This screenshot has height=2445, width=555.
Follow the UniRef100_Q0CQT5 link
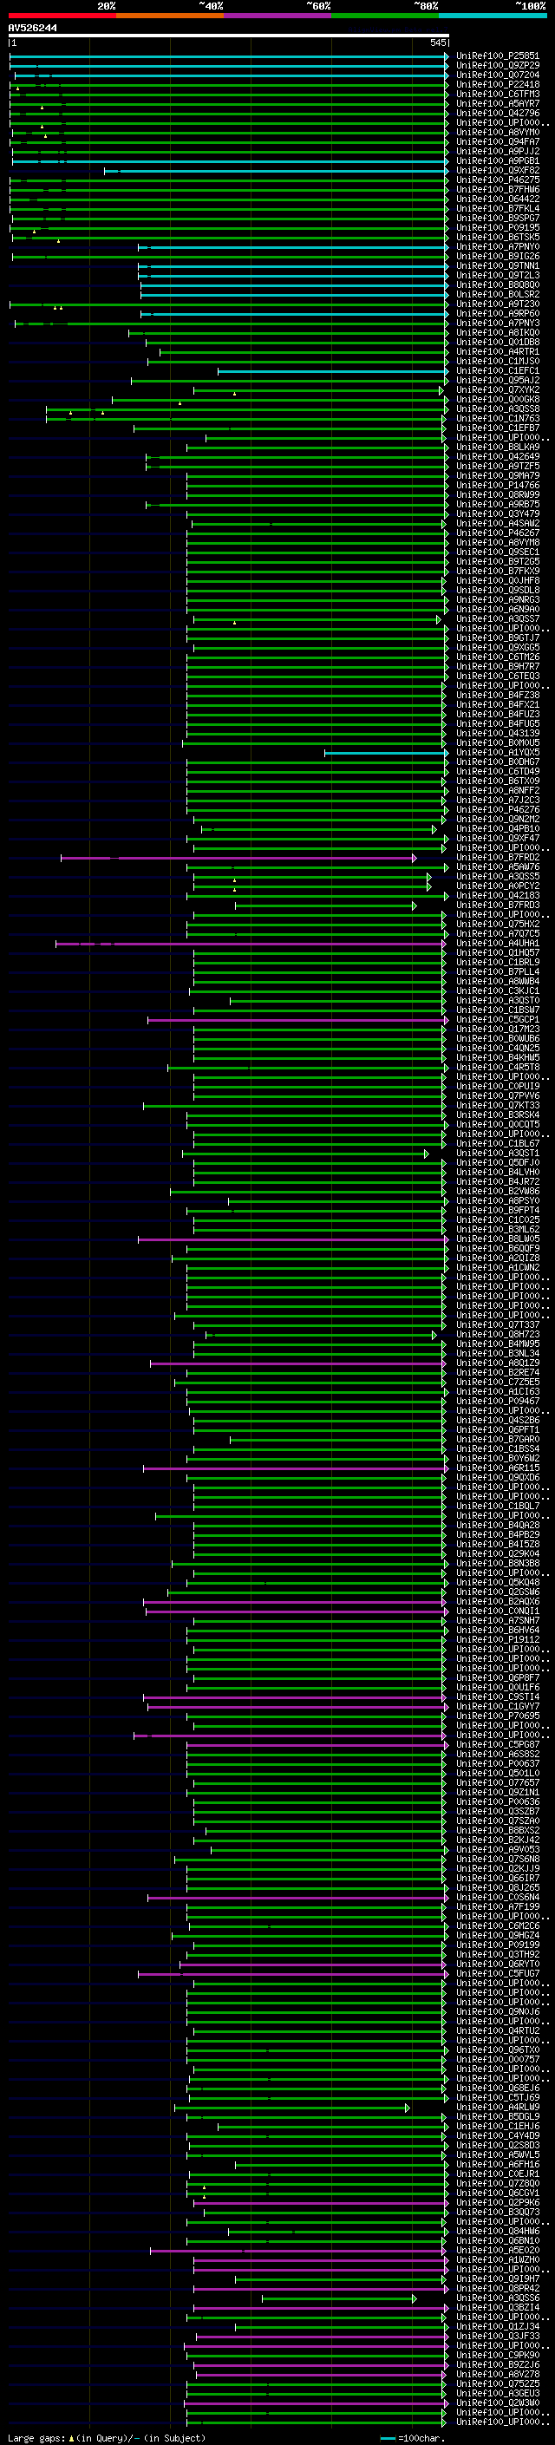tap(497, 1125)
